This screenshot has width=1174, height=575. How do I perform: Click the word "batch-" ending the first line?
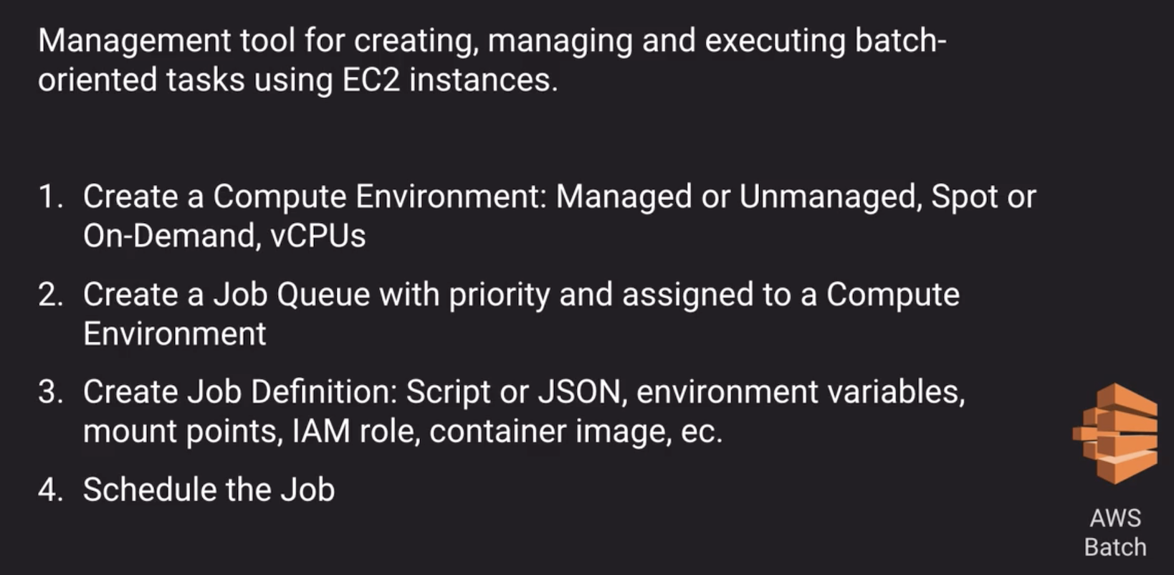coord(900,41)
